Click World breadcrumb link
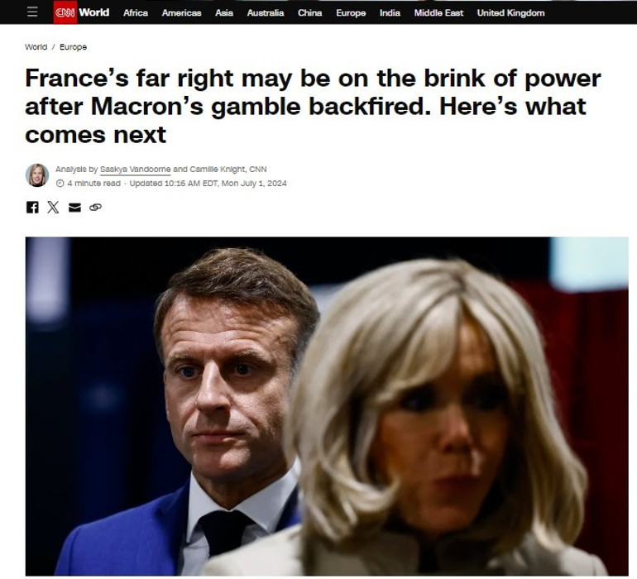Image resolution: width=637 pixels, height=579 pixels. pyautogui.click(x=36, y=47)
